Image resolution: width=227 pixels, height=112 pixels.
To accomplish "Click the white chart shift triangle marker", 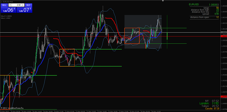I will point(163,1).
